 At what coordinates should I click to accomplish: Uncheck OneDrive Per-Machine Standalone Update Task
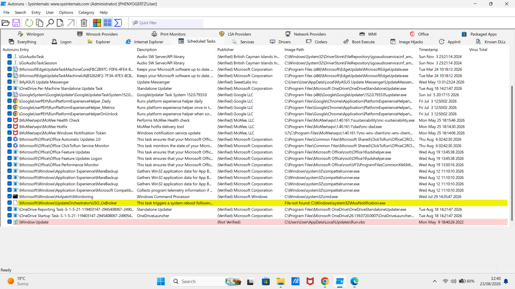[x=9, y=88]
